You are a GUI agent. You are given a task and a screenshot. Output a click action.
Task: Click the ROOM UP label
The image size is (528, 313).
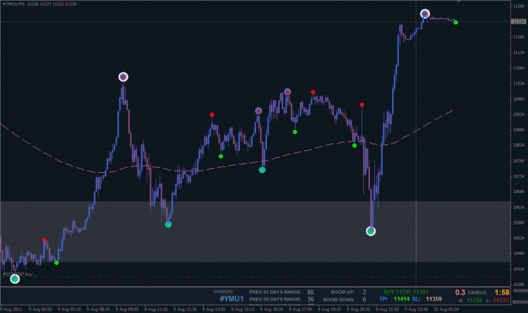(342, 292)
